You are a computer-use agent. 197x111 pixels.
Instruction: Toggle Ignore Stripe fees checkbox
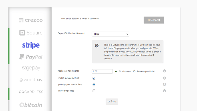click(94, 91)
